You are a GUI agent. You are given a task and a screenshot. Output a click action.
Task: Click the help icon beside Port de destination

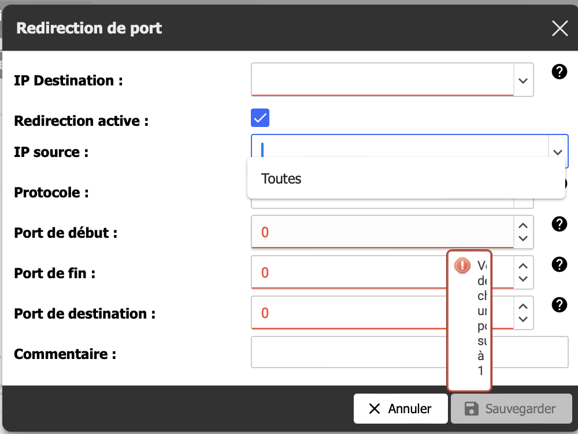559,305
